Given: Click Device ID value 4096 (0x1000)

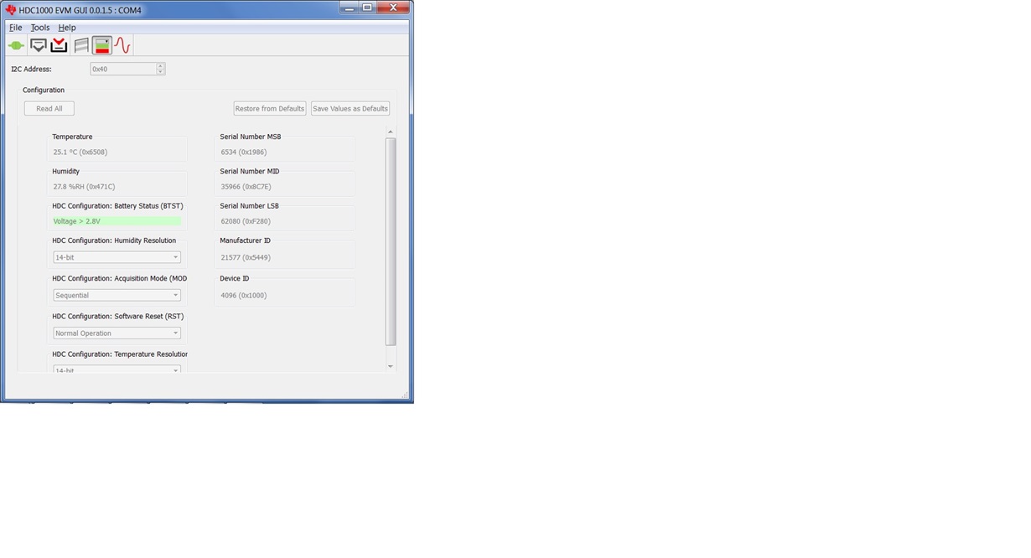Looking at the screenshot, I should 244,295.
